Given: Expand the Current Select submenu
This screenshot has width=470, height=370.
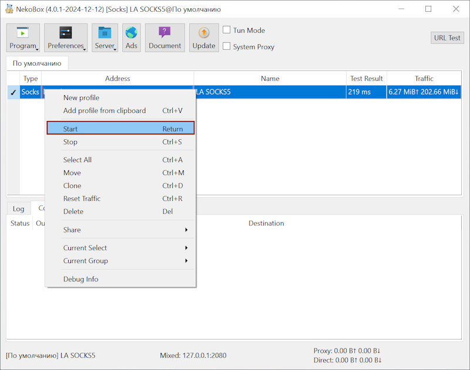Looking at the screenshot, I should click(x=120, y=248).
